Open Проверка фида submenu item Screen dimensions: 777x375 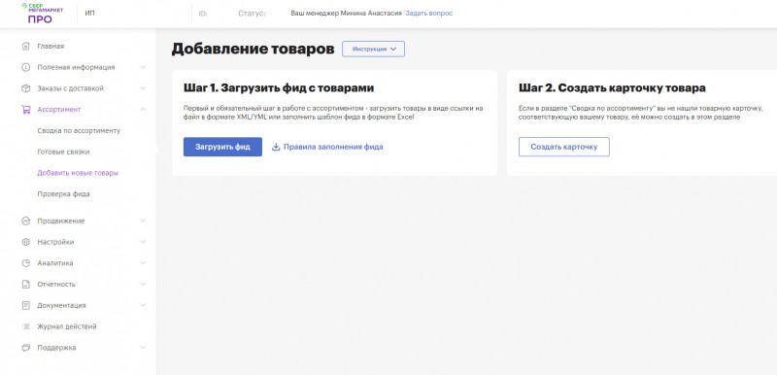coord(63,194)
